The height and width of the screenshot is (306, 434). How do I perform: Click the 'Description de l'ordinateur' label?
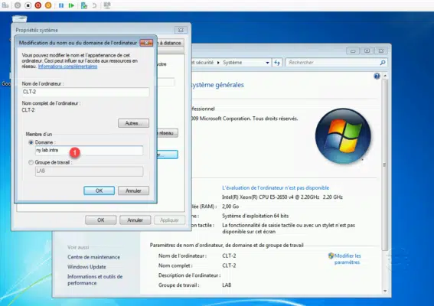[189, 275]
